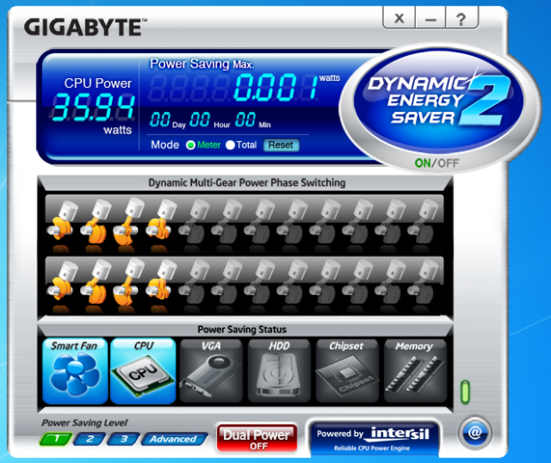This screenshot has width=551, height=463.
Task: Click the green LED indicator beside Memory
Action: click(465, 392)
